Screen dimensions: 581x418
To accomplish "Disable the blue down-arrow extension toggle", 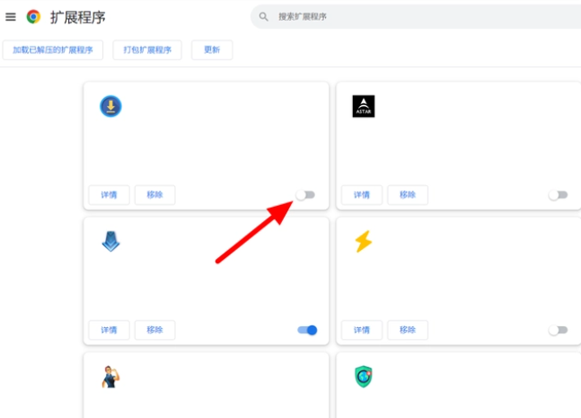I will tap(307, 330).
